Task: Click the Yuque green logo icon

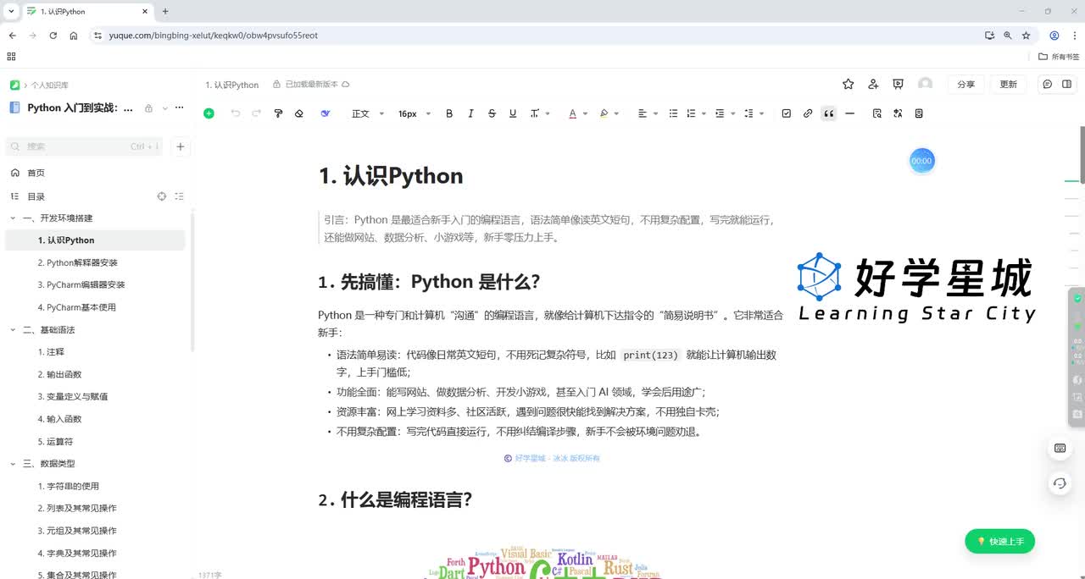Action: pos(14,85)
